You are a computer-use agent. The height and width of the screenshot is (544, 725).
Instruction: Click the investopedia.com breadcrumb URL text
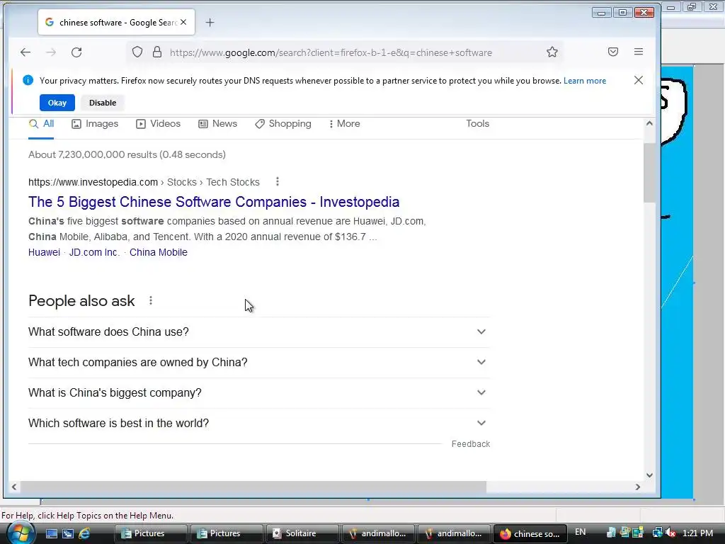pyautogui.click(x=93, y=182)
